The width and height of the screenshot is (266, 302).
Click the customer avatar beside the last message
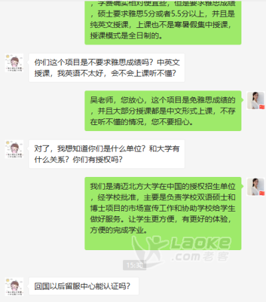pyautogui.click(x=14, y=287)
